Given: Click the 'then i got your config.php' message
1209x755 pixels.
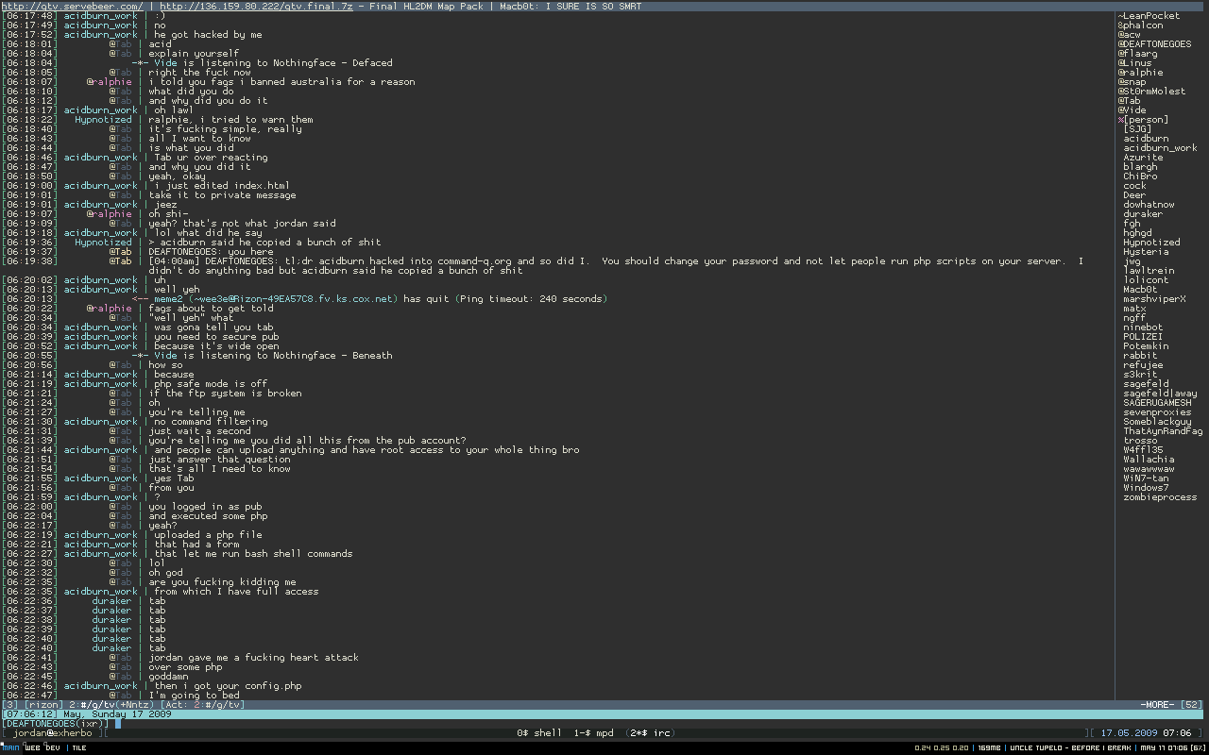Looking at the screenshot, I should tap(228, 686).
